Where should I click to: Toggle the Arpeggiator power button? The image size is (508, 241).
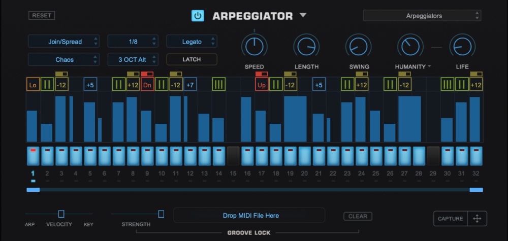[198, 16]
